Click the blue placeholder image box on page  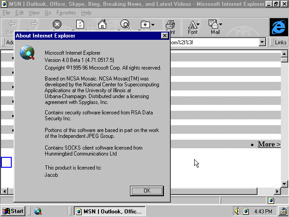point(6,162)
